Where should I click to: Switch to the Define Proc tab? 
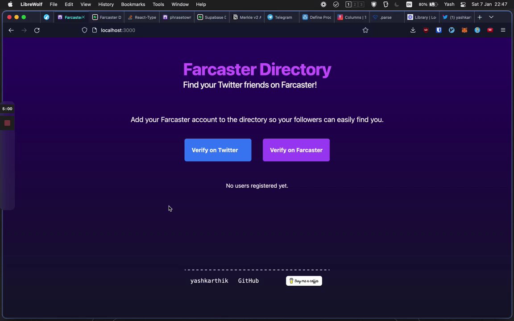(317, 17)
